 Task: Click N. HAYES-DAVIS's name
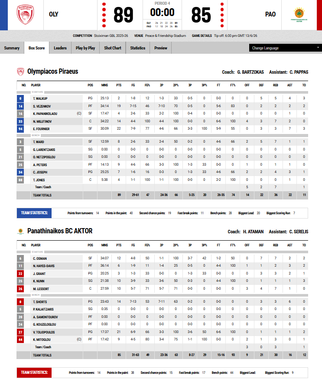(44, 266)
